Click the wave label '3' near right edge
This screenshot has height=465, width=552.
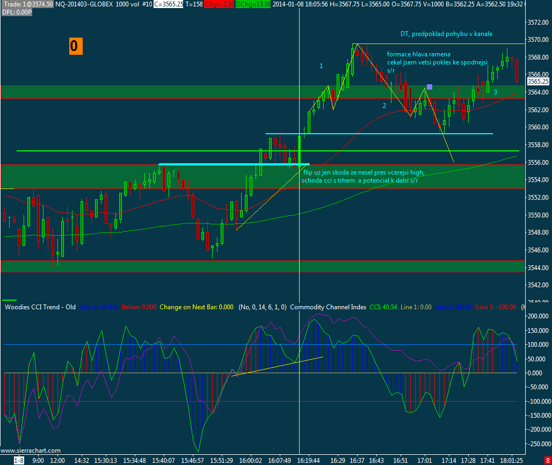(x=495, y=92)
